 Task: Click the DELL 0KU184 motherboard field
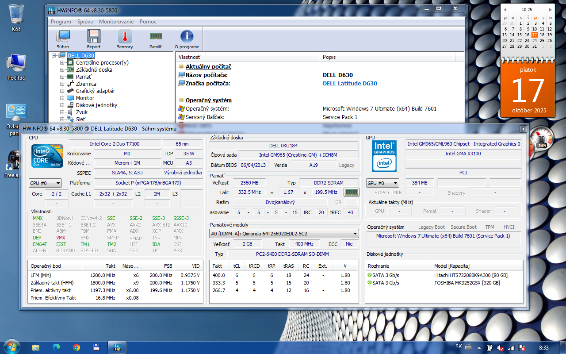pyautogui.click(x=284, y=146)
